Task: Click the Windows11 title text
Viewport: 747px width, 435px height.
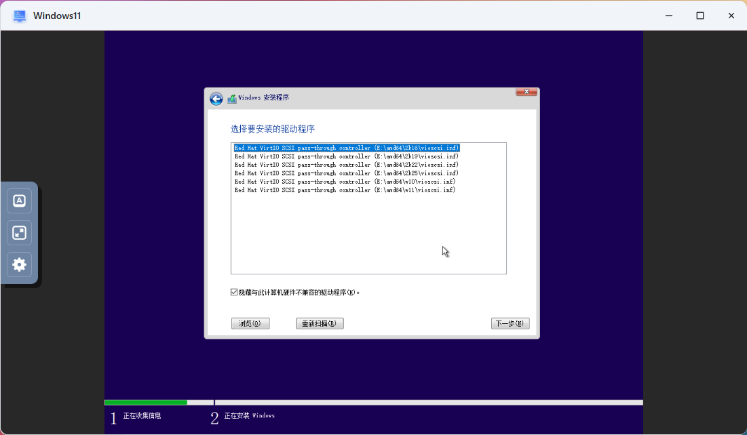Action: point(57,16)
